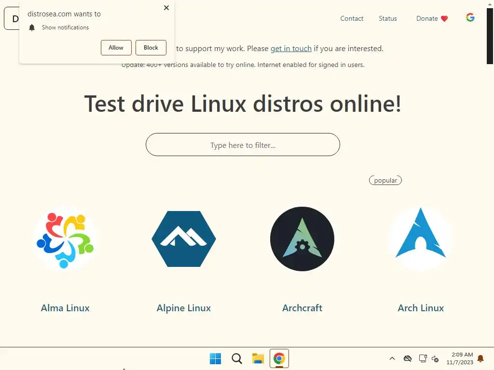This screenshot has height=370, width=494.
Task: Select the popular tag filter
Action: pyautogui.click(x=385, y=180)
